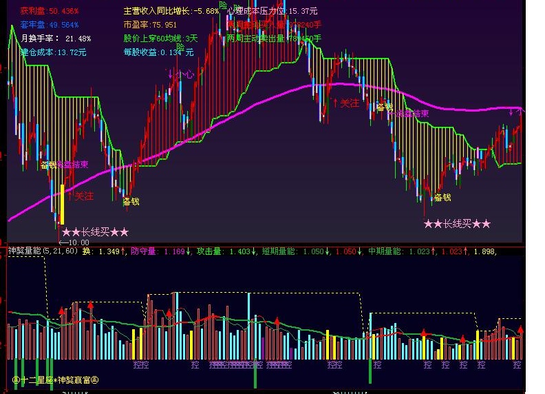Click the green 中期量能: 1.023↑ value
Viewport: 545px width, 394px height.
point(402,251)
